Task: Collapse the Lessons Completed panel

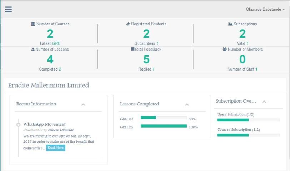Action: (187, 104)
